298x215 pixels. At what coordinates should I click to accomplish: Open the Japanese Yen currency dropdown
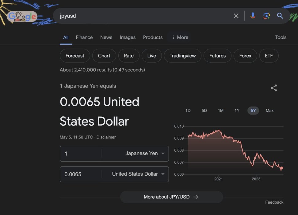(x=145, y=154)
